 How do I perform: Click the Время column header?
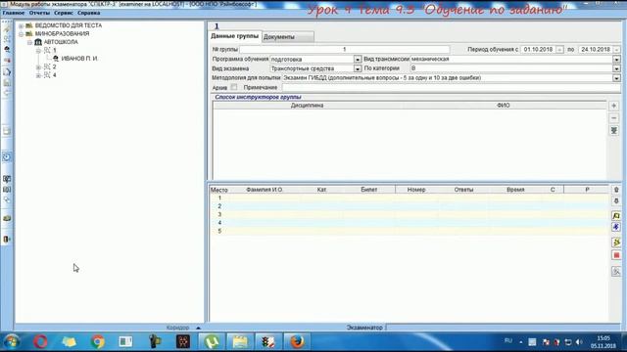tap(515, 190)
